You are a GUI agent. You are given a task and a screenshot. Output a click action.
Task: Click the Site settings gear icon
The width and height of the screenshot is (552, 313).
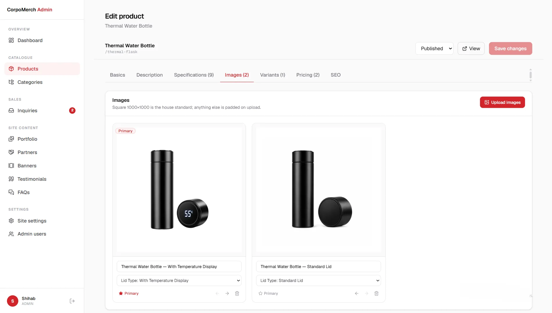[x=11, y=221]
